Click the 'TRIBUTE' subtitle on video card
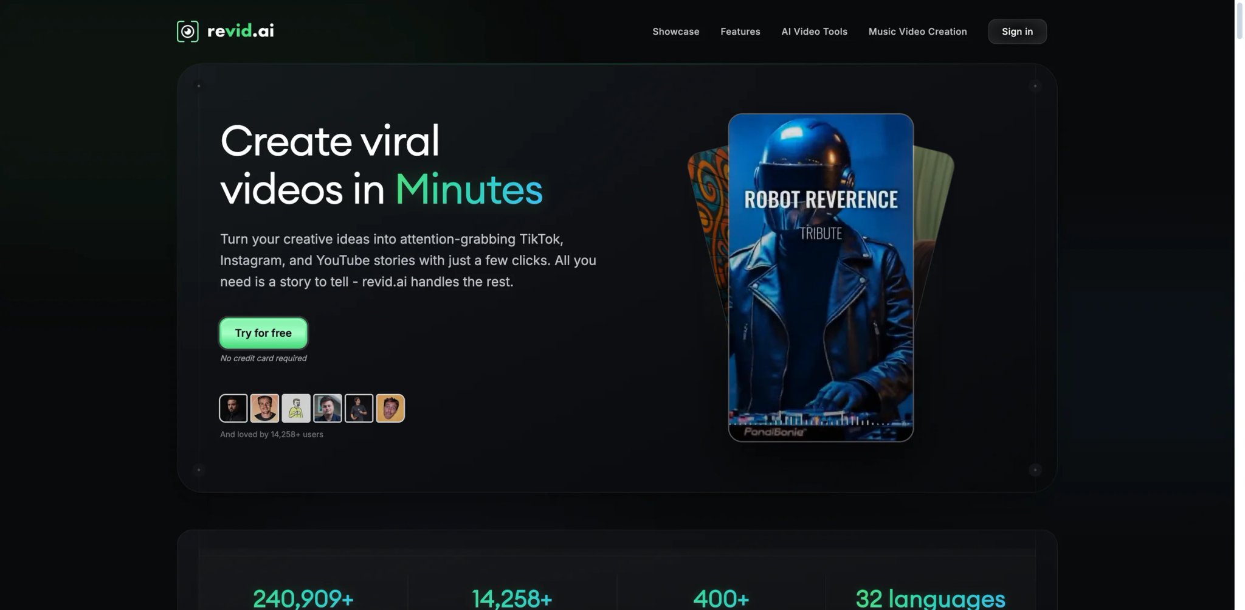This screenshot has height=610, width=1245. [x=821, y=234]
